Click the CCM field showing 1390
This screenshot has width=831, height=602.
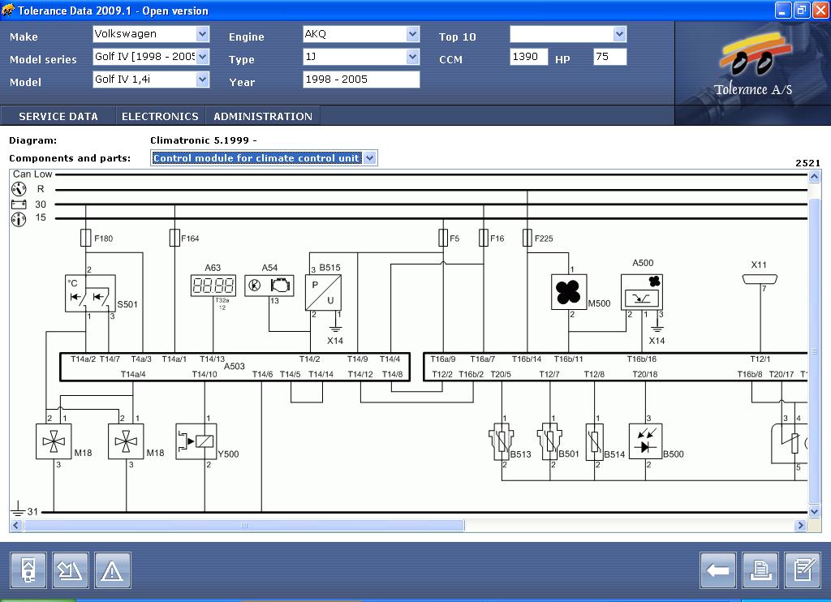pos(529,57)
